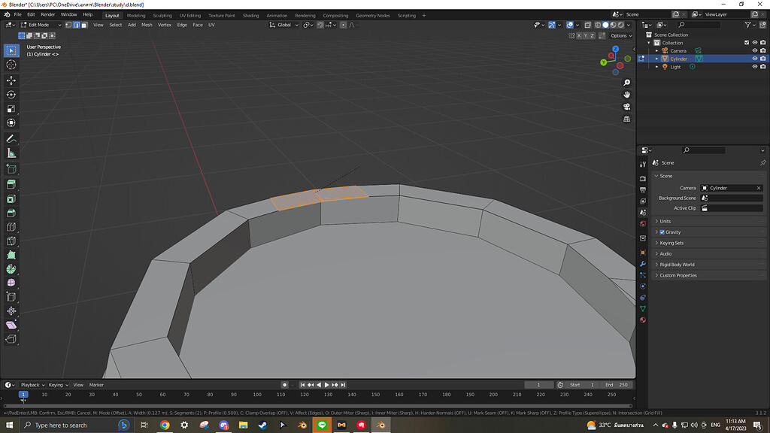Expand the Units panel

665,221
